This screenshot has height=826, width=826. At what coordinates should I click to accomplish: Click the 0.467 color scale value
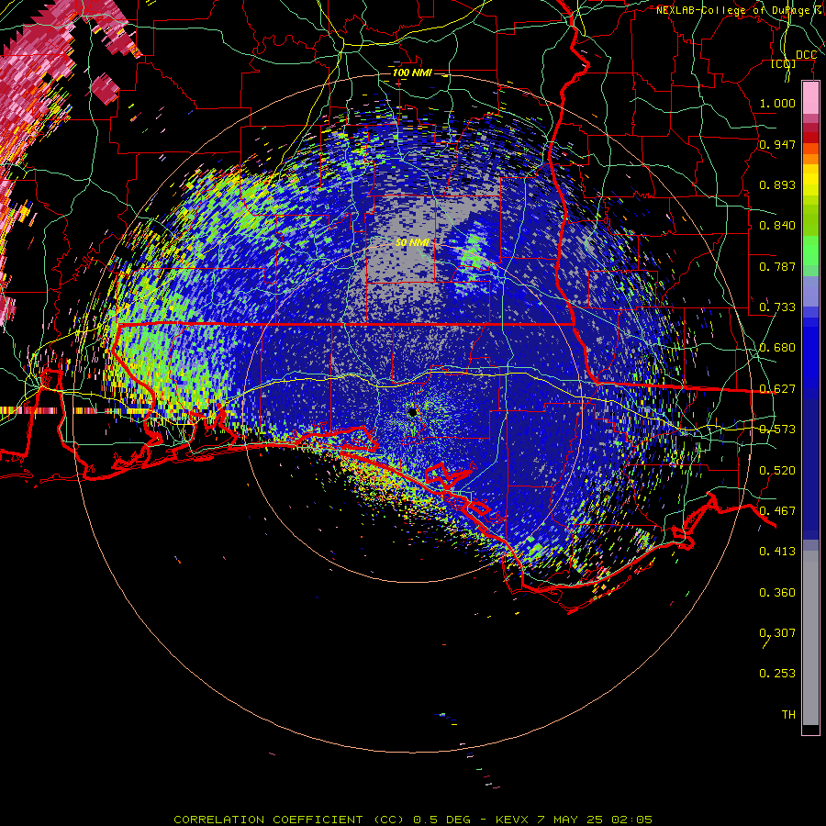pyautogui.click(x=777, y=511)
